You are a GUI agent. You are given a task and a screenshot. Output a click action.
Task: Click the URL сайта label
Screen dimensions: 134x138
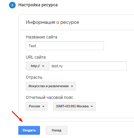36,57
